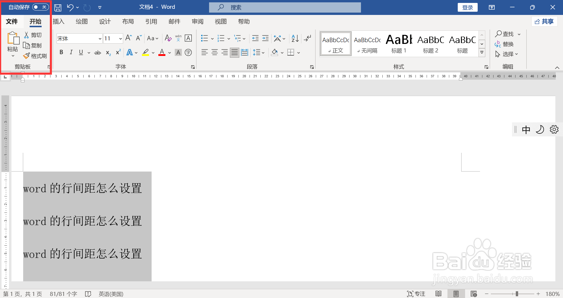Click the Cut (剪切) scissors button
Viewport: 563px width, 298px height.
[33, 35]
